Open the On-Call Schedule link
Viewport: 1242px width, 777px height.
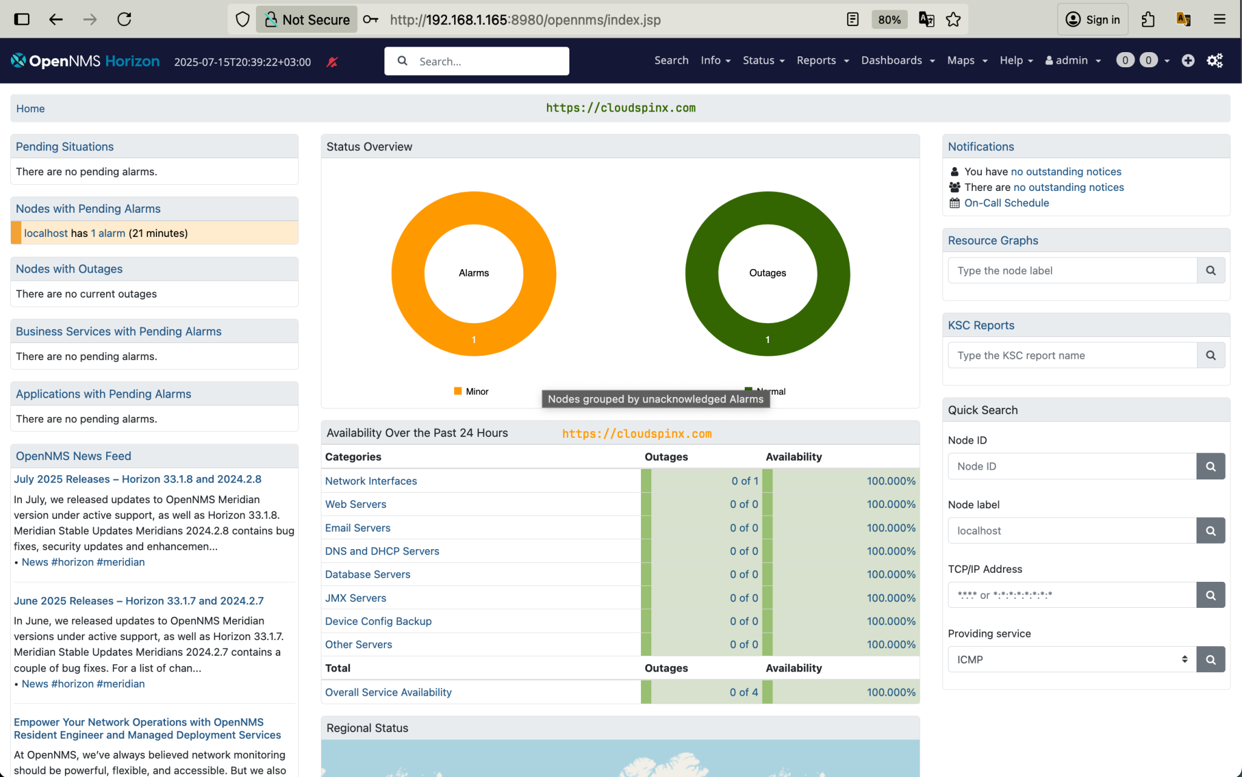click(1006, 203)
